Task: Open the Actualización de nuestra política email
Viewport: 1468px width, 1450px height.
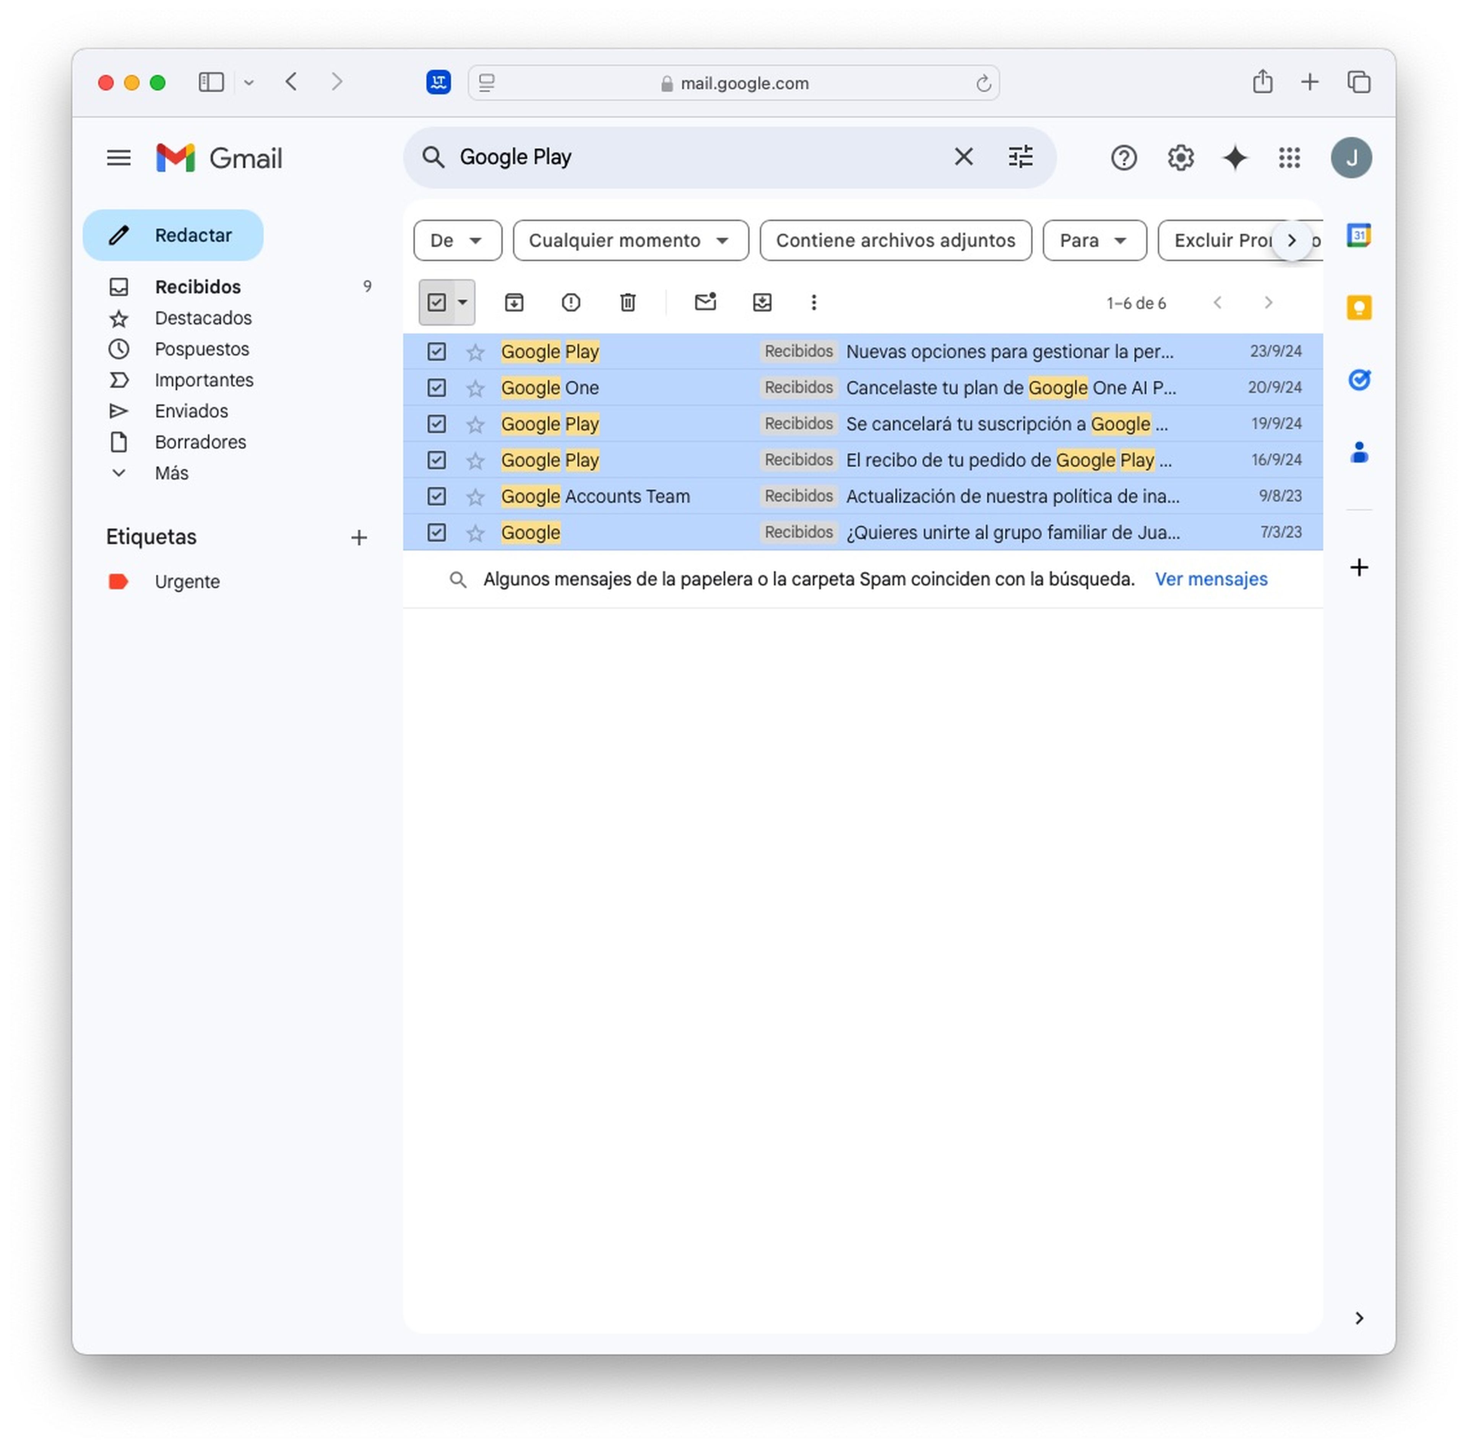Action: (862, 496)
